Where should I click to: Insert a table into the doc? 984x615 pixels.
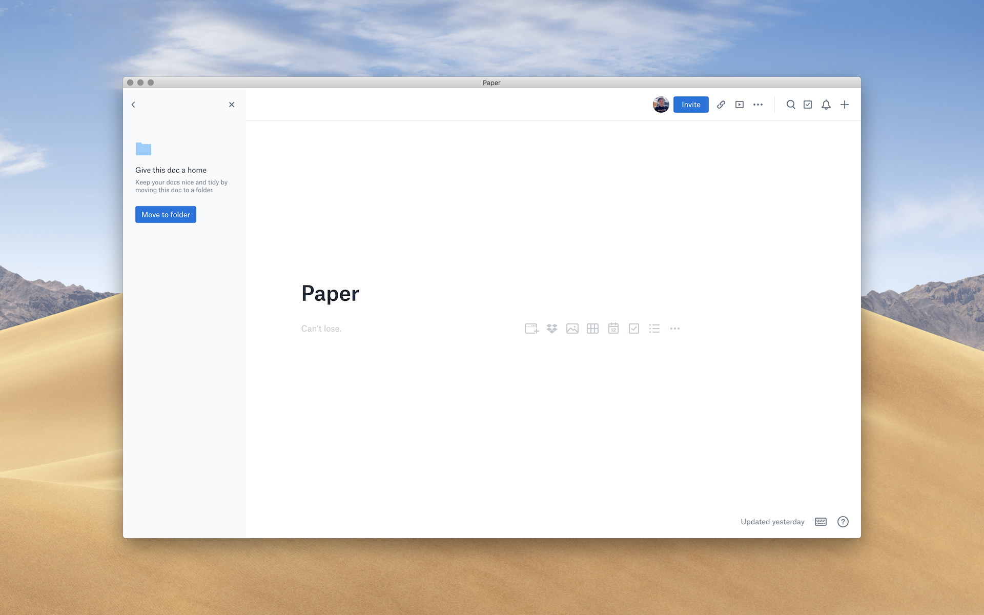tap(592, 329)
